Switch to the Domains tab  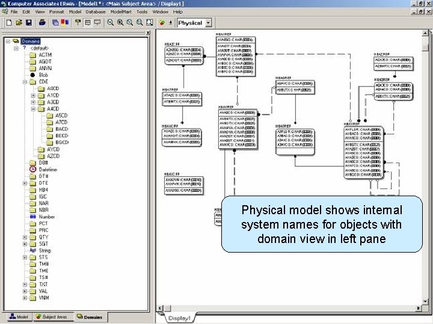click(x=90, y=317)
